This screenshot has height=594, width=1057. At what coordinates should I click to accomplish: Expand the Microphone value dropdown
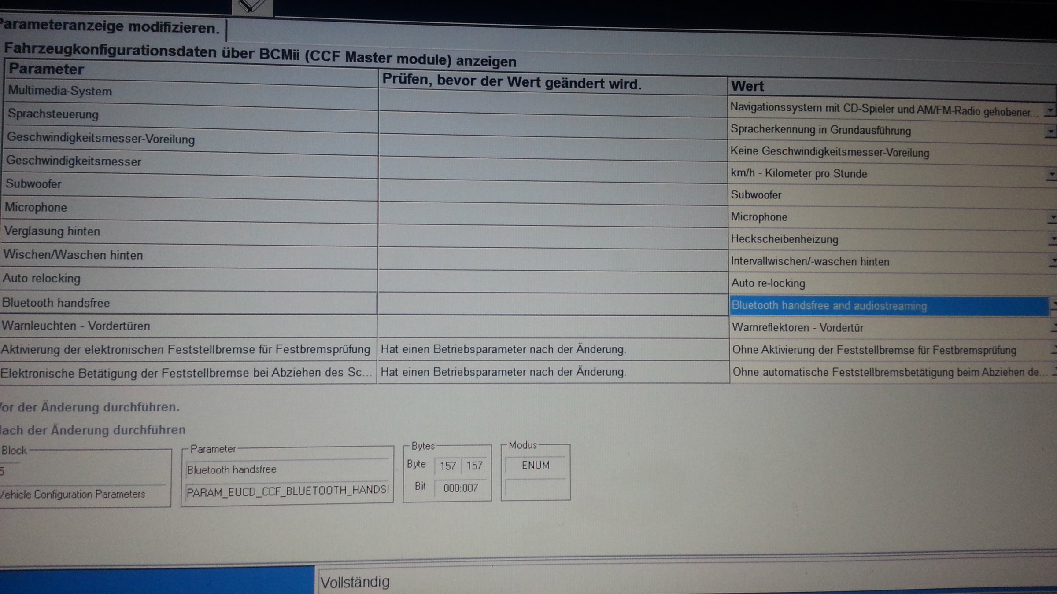click(x=1053, y=217)
